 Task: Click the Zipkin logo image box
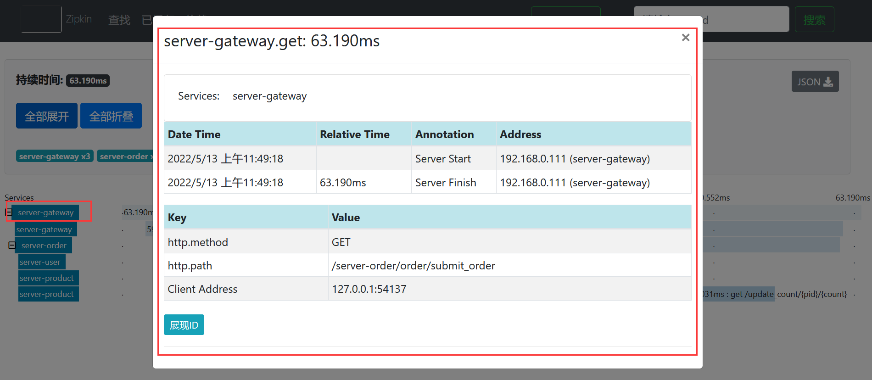coord(41,19)
